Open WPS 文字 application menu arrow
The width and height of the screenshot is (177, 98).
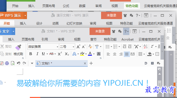click(x=13, y=31)
